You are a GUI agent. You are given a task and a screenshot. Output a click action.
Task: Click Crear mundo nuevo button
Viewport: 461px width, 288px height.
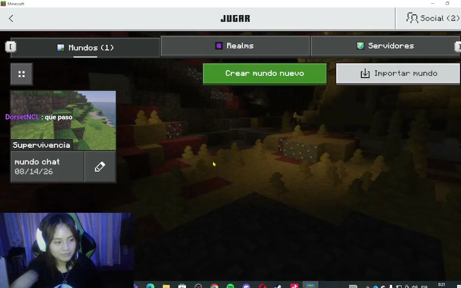pyautogui.click(x=265, y=74)
